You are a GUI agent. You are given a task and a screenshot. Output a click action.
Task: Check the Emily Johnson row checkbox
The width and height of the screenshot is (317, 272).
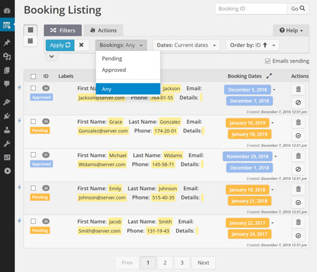pos(33,188)
